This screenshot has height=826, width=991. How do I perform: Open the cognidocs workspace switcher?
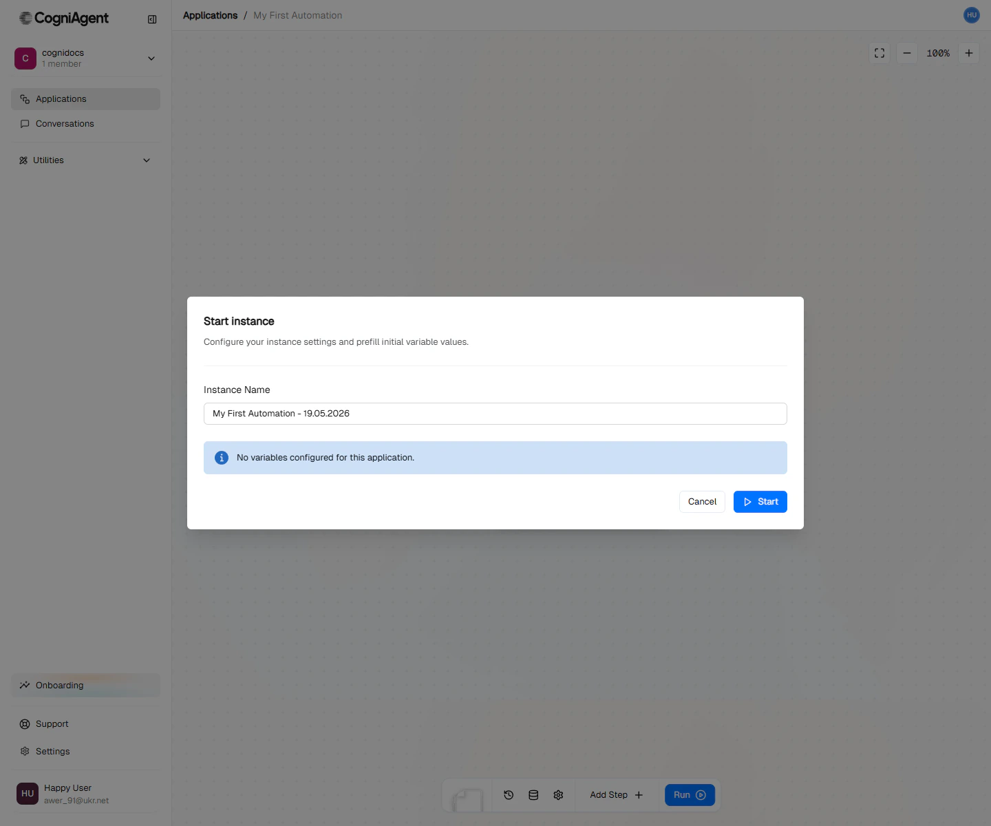coord(85,59)
